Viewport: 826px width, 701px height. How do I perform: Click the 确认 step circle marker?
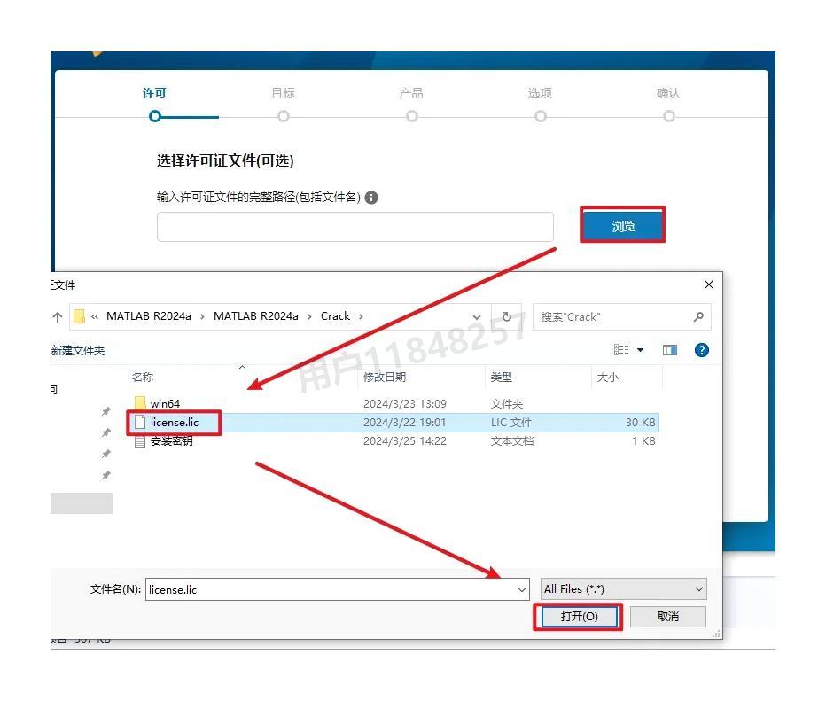tap(669, 116)
